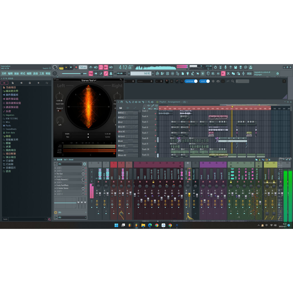
Task: Open the 文件 menu
Action: pos(4,74)
